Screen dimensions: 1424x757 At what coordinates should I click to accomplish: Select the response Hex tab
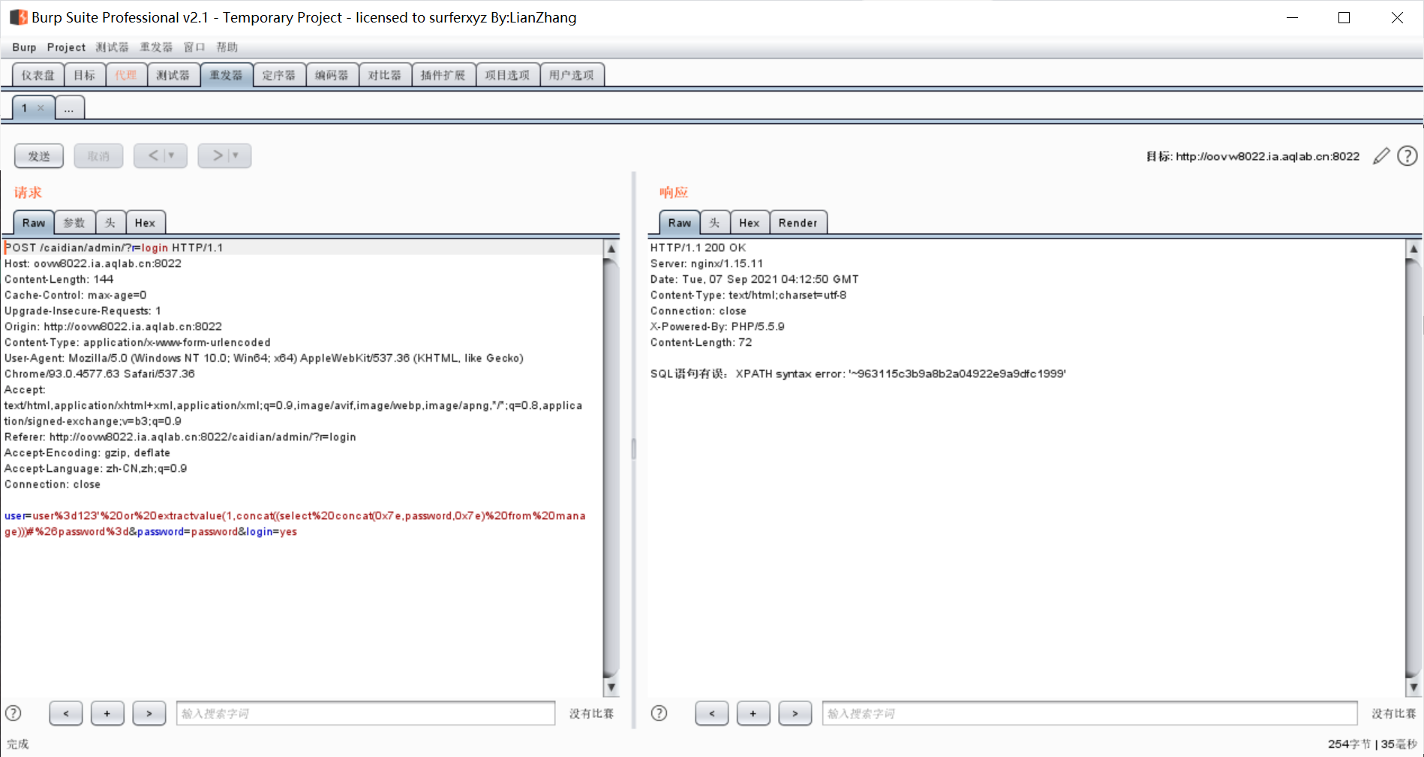(750, 223)
